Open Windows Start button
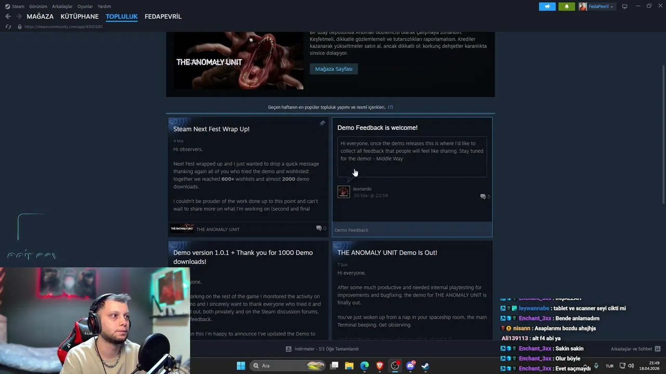The width and height of the screenshot is (666, 374). 241,366
